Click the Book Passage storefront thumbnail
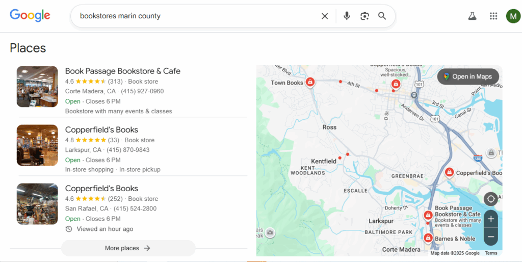The image size is (522, 262). click(x=37, y=87)
